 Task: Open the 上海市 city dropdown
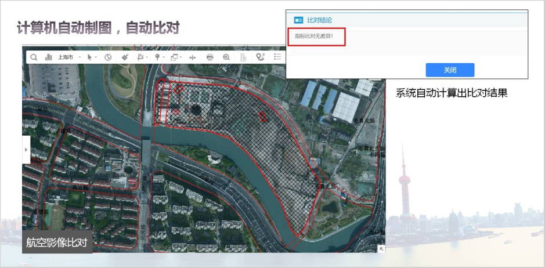pos(68,57)
